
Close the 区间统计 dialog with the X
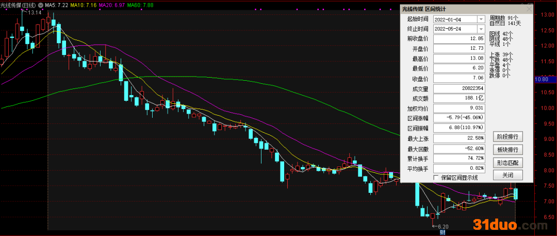[x=528, y=9]
